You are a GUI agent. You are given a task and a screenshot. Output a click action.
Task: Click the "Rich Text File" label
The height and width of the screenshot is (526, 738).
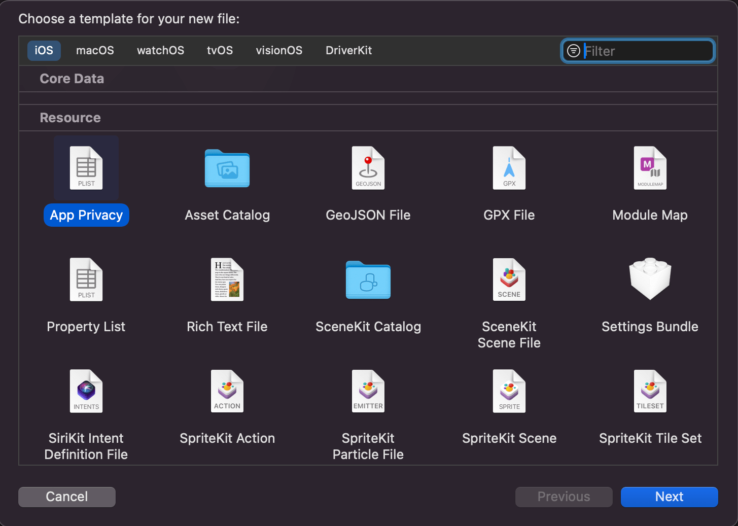coord(227,327)
